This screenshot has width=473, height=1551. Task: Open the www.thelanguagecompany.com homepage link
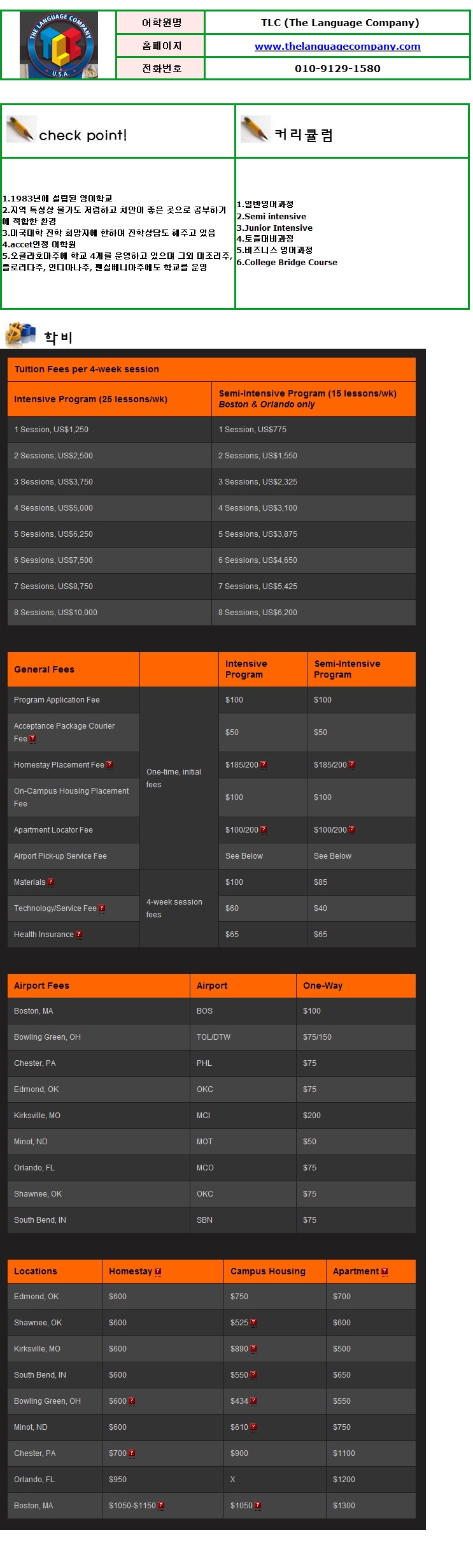tap(337, 46)
